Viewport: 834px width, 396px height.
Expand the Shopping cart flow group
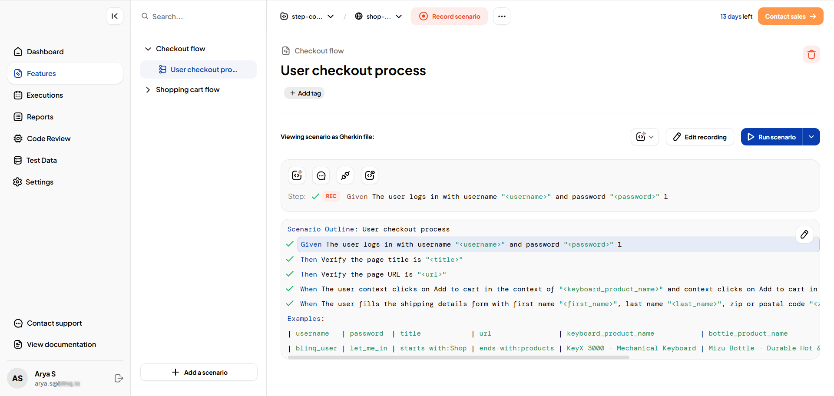click(148, 90)
